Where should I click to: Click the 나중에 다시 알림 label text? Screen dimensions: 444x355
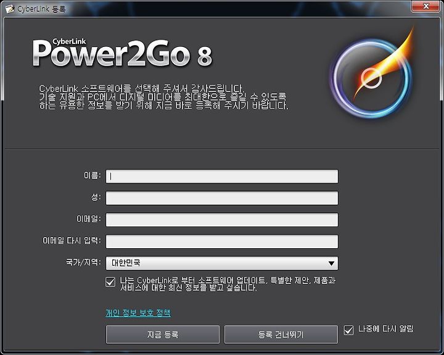coord(385,329)
